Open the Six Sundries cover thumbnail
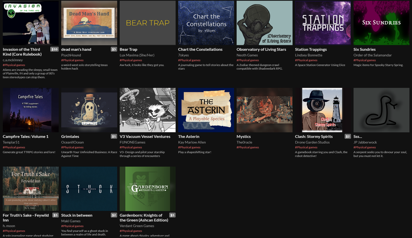Viewport: 412px width, 238px height. click(x=381, y=23)
